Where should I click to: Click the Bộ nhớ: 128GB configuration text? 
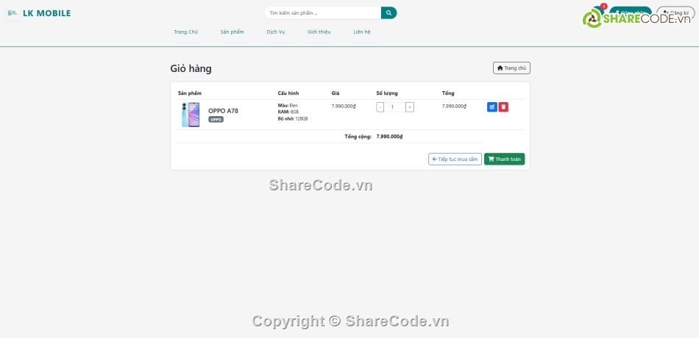pos(293,119)
